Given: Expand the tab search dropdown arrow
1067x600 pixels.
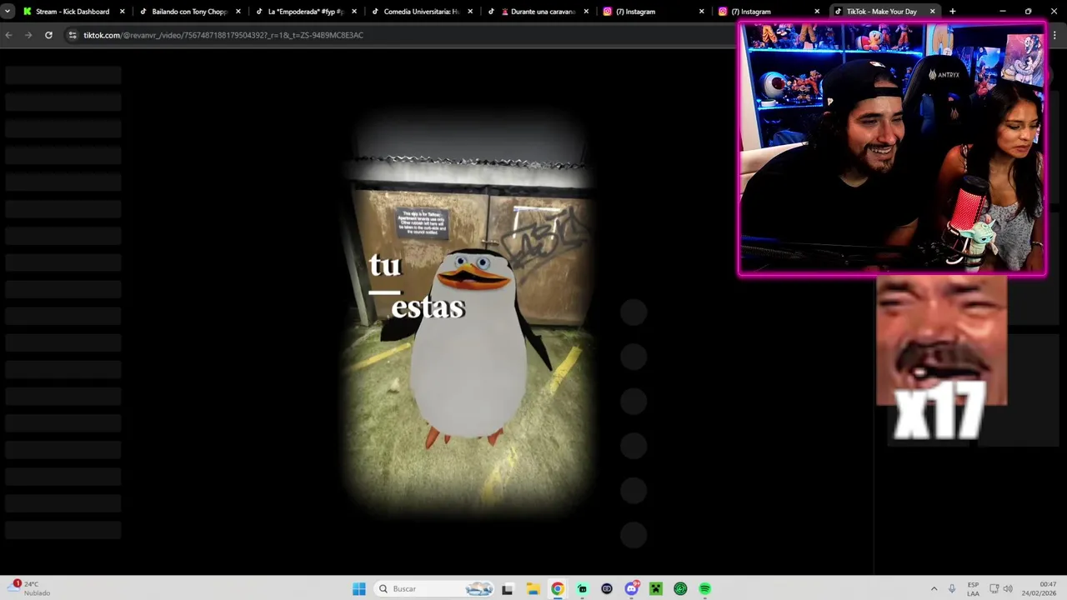Looking at the screenshot, I should (x=8, y=12).
